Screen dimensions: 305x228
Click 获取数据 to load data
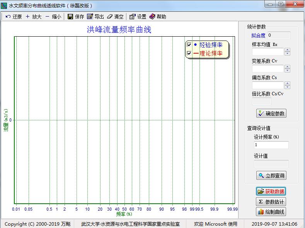tap(271, 191)
